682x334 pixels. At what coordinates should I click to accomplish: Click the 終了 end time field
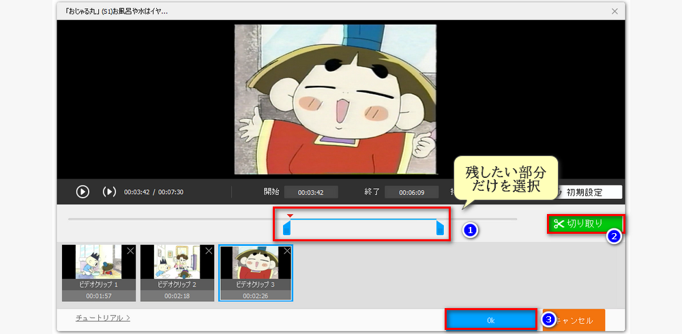point(411,192)
